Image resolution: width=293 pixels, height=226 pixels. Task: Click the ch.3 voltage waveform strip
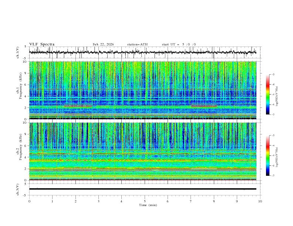(x=144, y=189)
